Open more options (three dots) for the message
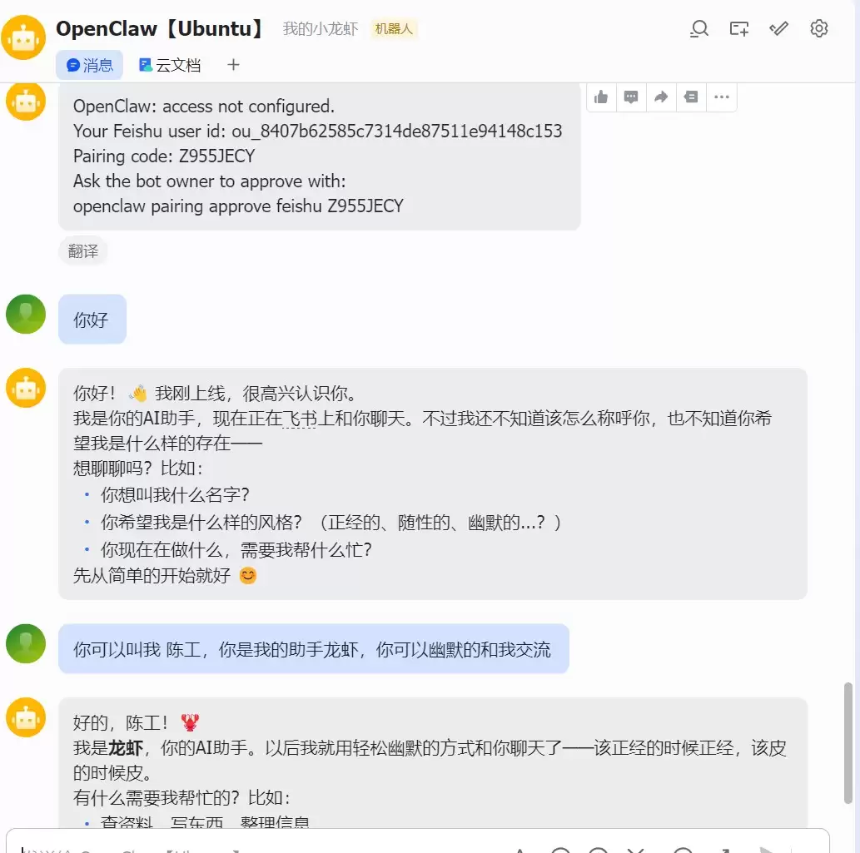 point(721,97)
